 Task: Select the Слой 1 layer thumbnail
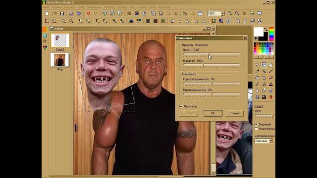pyautogui.click(x=60, y=40)
